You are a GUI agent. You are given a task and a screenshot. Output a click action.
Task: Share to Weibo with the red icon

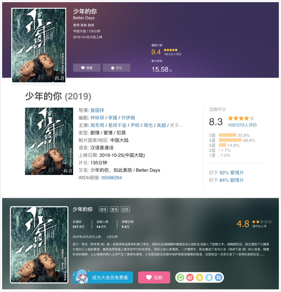click(190, 277)
